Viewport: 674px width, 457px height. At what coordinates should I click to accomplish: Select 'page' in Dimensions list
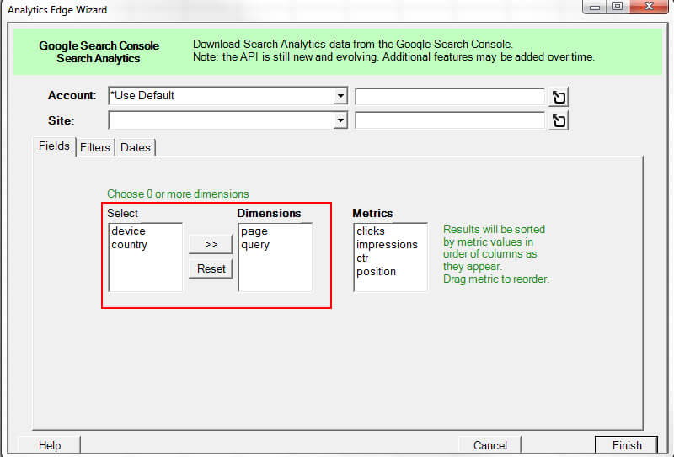(x=254, y=231)
